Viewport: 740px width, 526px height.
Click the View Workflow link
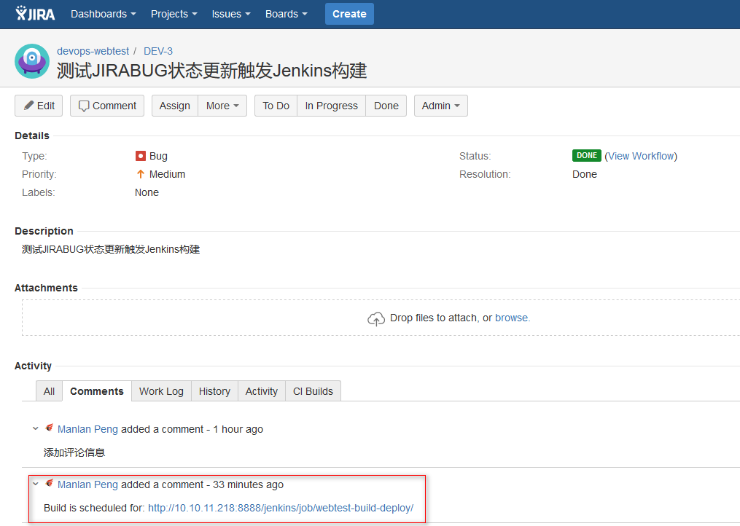(x=640, y=156)
